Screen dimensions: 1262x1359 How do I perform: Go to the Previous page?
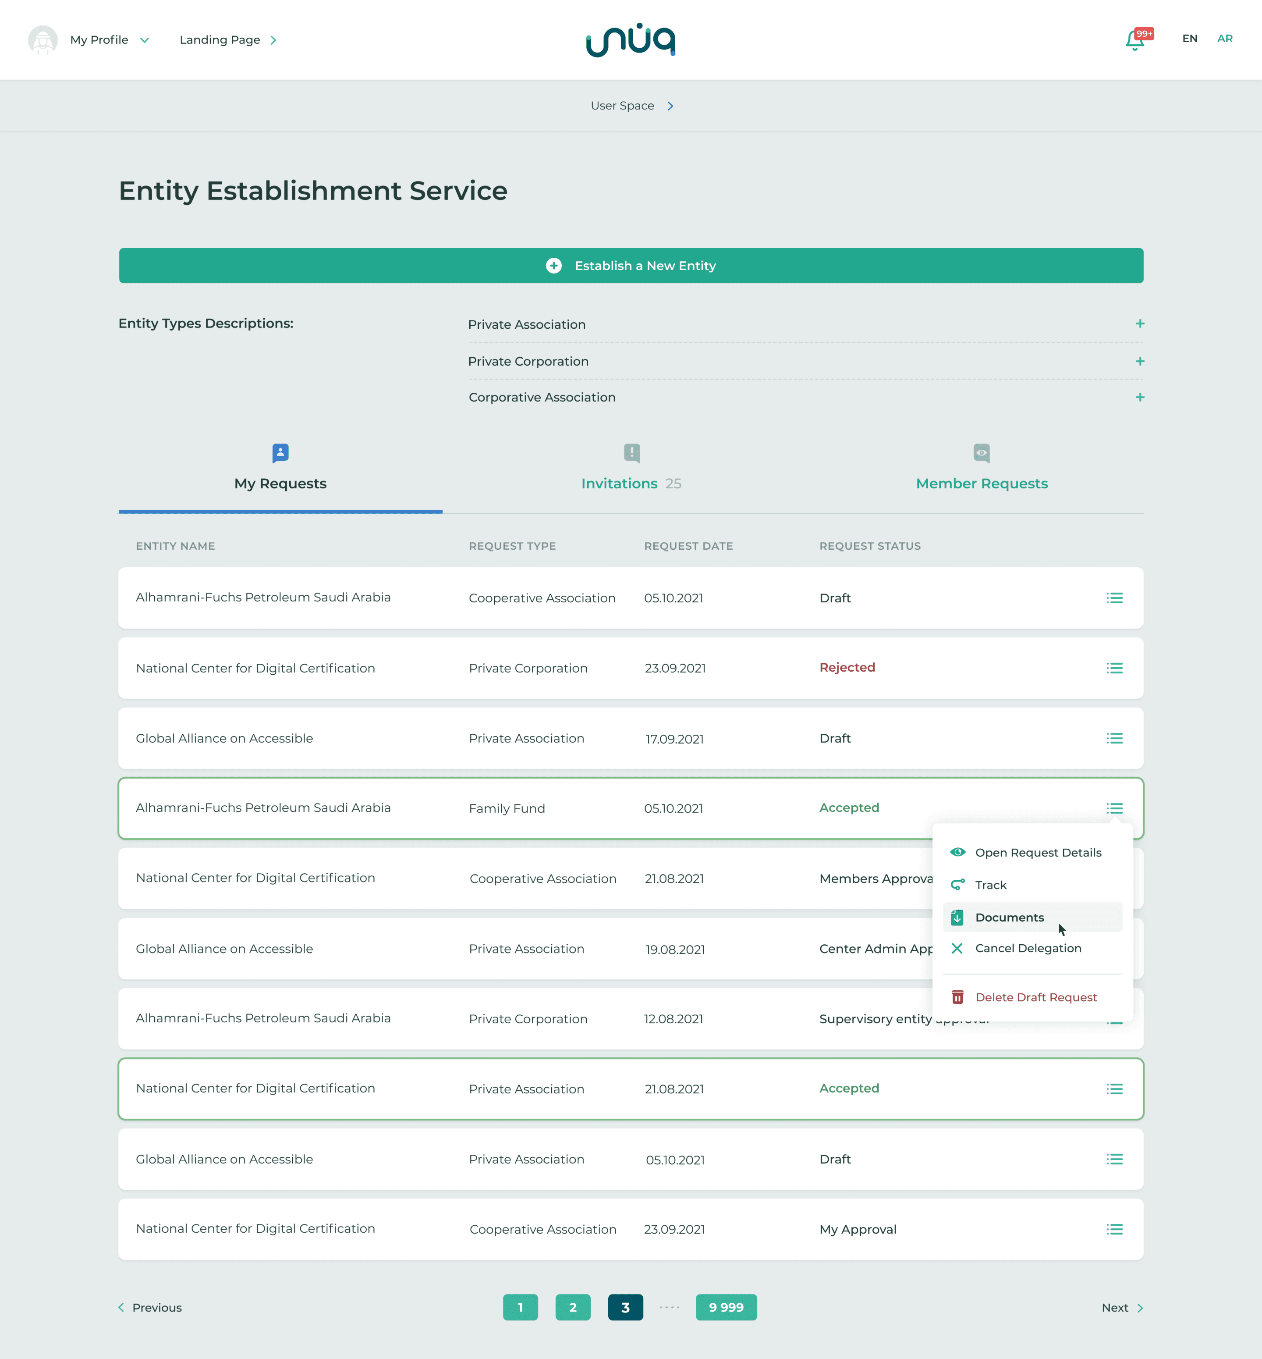150,1308
